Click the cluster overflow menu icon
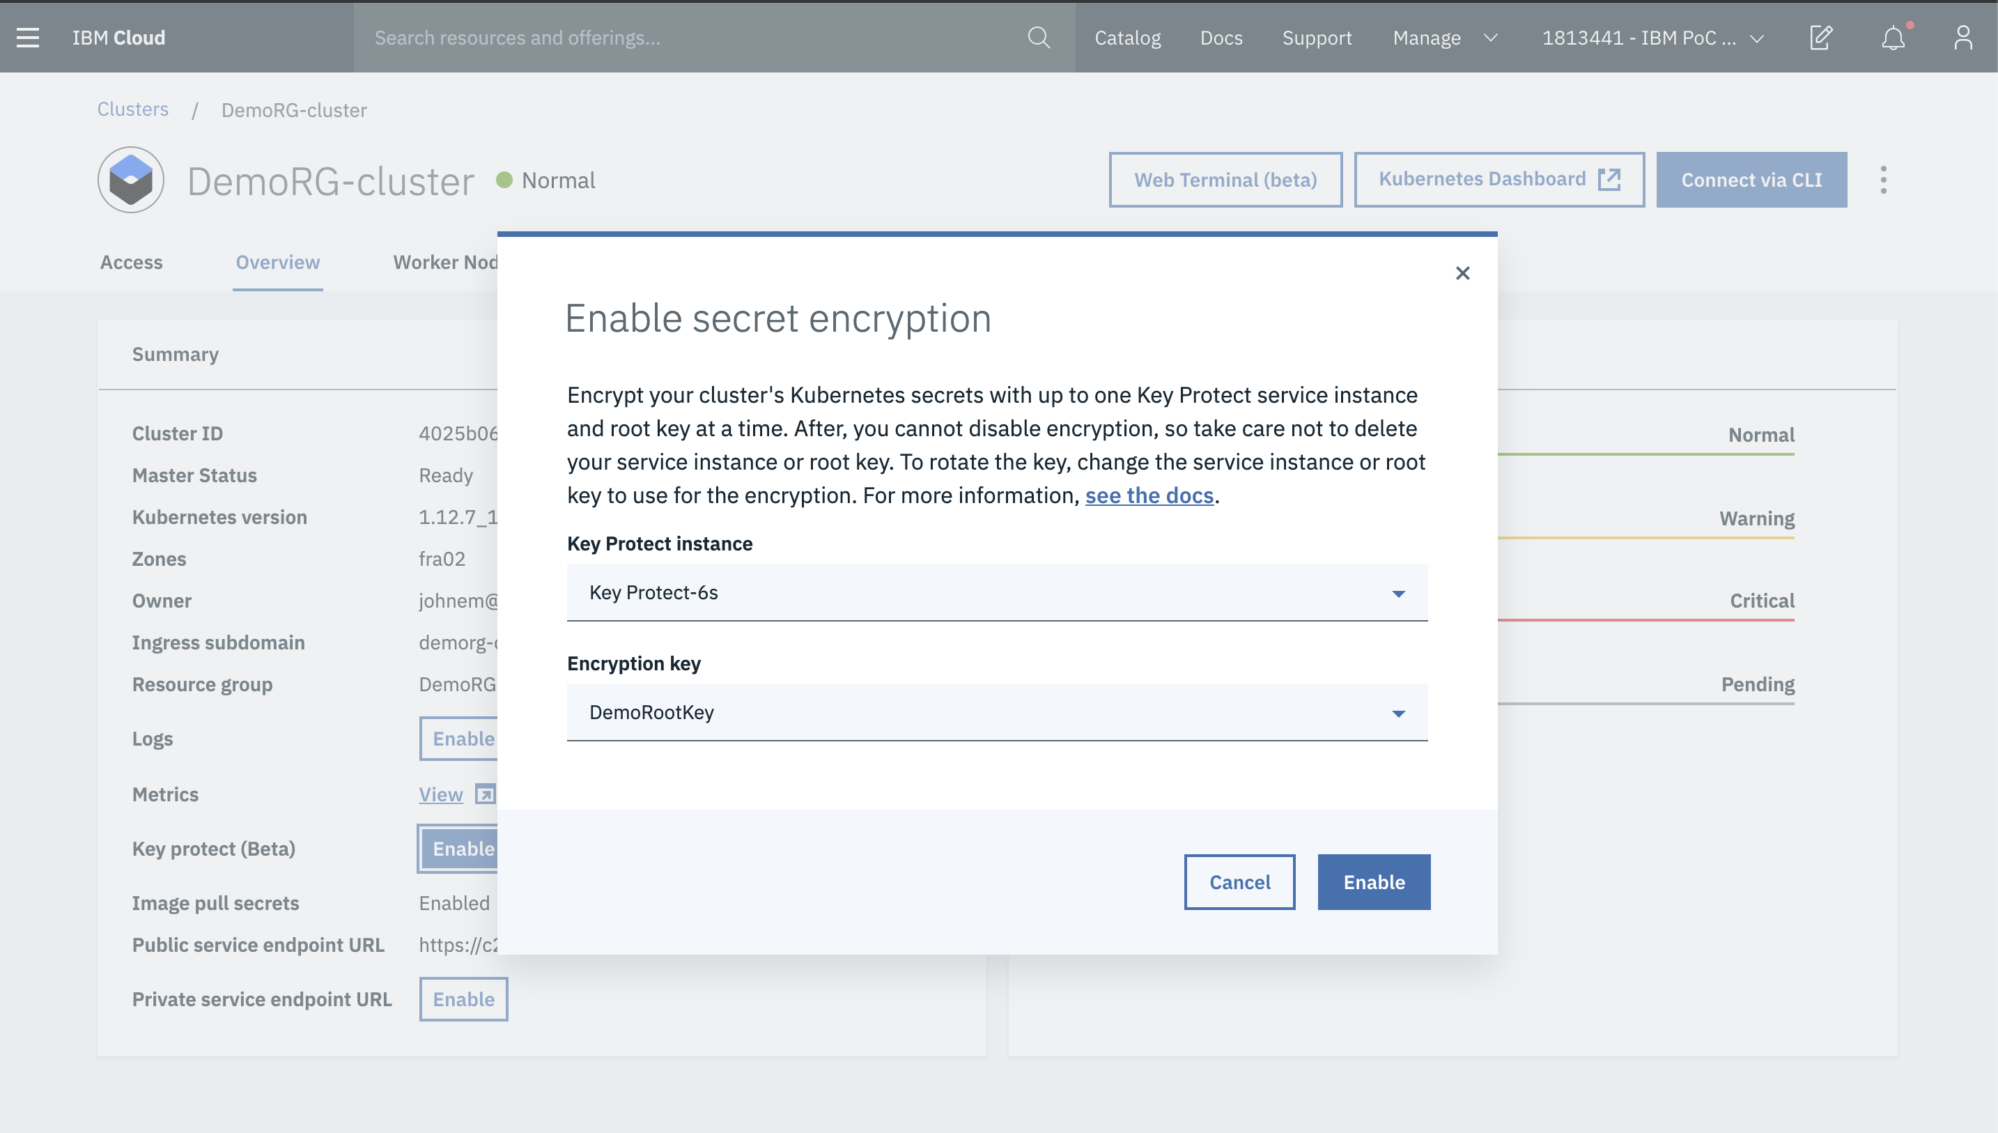1998x1133 pixels. pos(1883,180)
